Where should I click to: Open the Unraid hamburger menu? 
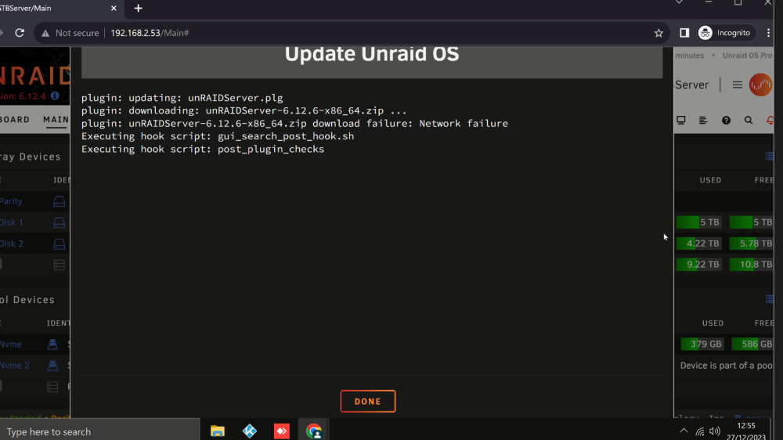coord(737,85)
